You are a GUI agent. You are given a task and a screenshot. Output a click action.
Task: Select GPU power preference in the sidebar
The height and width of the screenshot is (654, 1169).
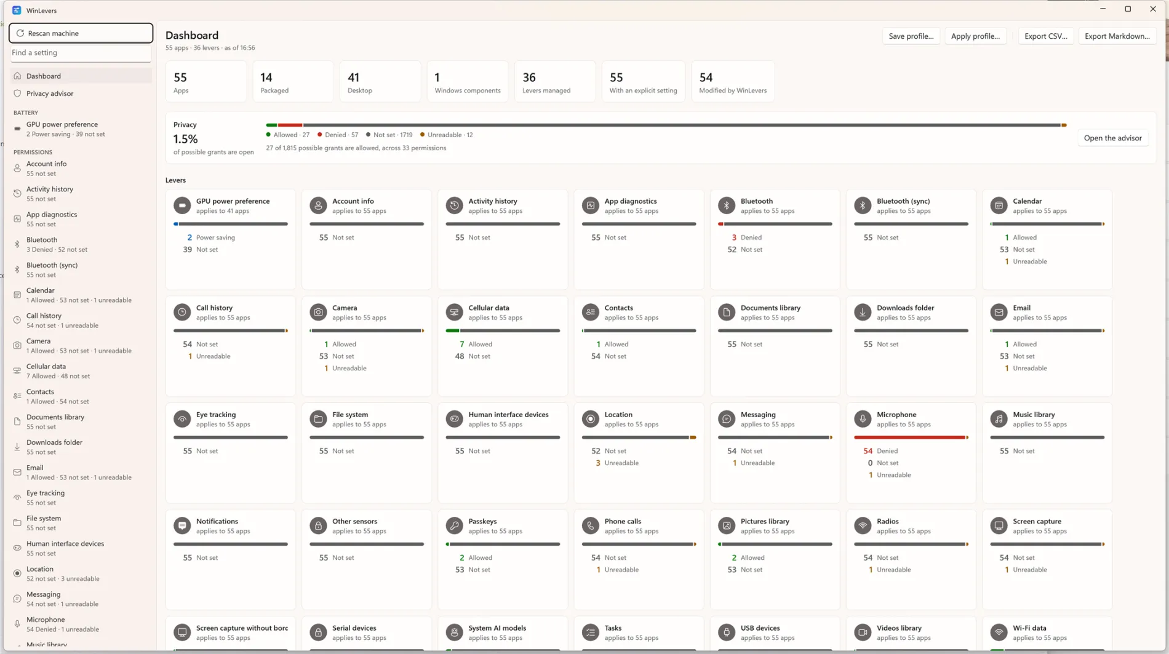pos(81,129)
